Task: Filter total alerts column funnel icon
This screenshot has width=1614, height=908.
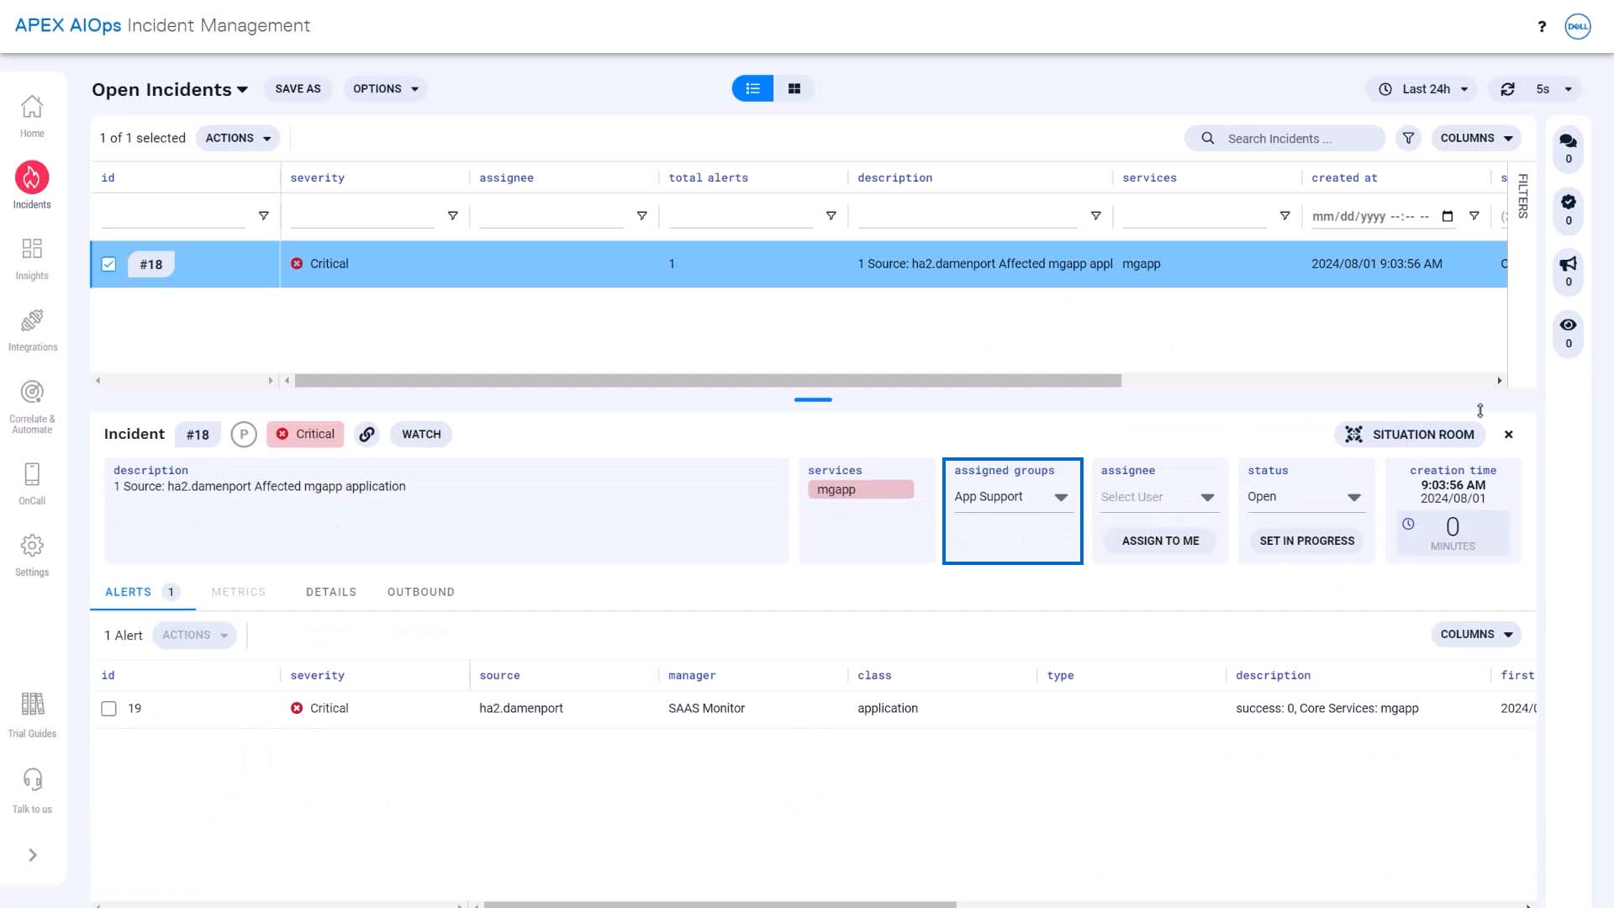Action: [x=831, y=216]
